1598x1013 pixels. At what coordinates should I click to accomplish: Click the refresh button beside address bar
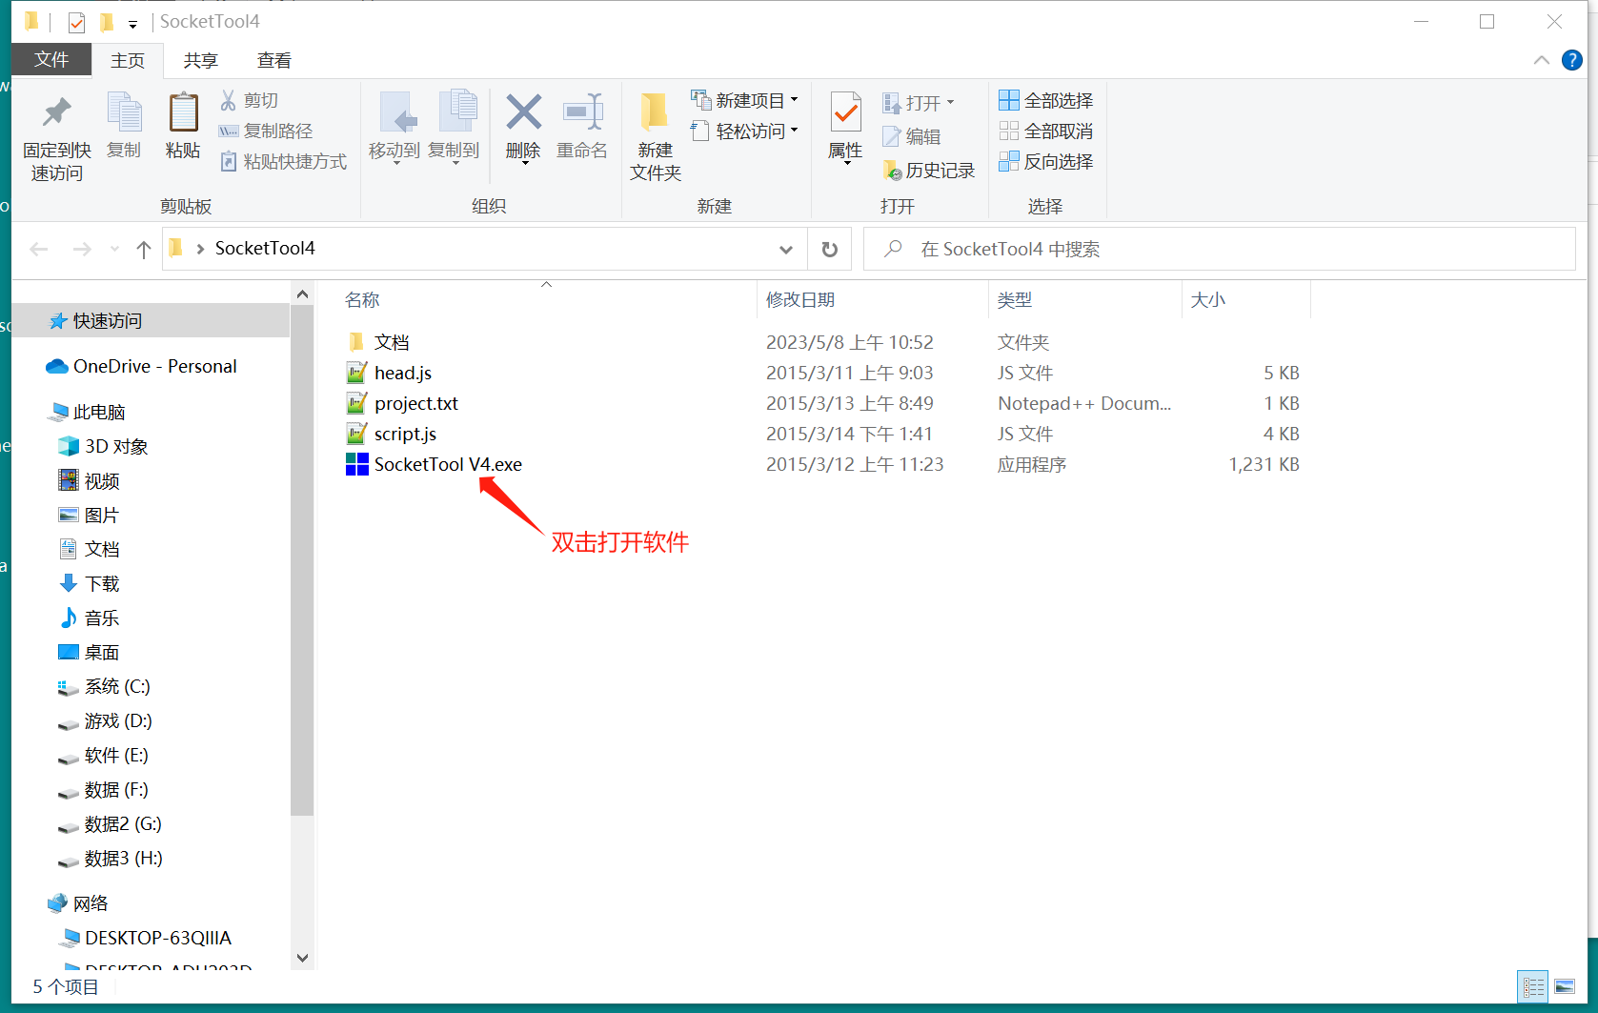(x=829, y=249)
